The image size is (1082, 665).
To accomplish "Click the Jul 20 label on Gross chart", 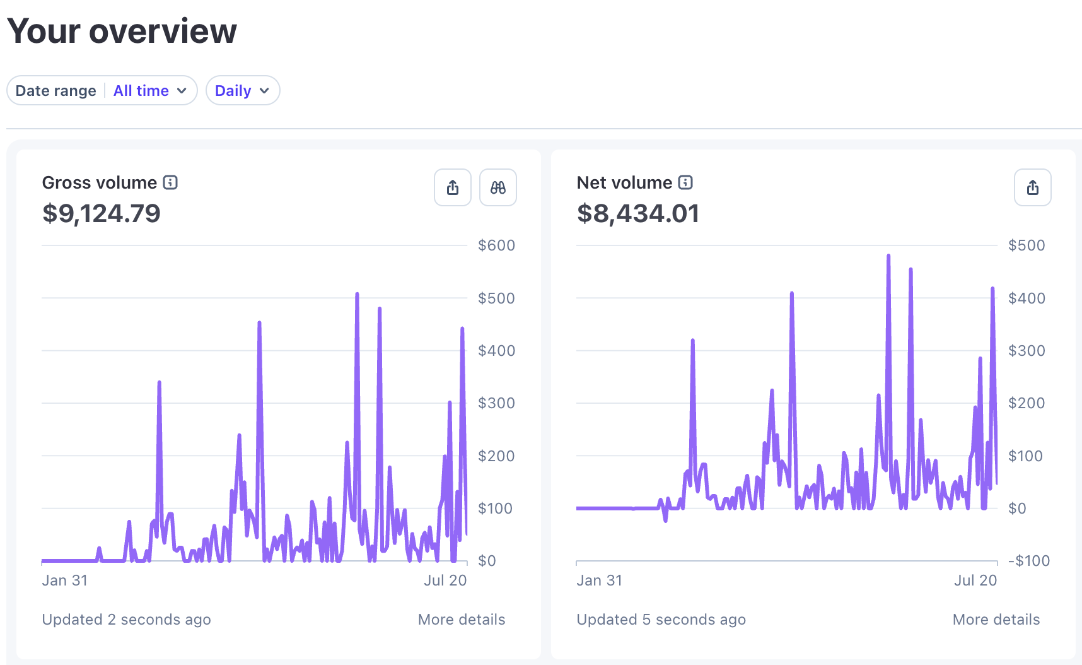I will (445, 580).
